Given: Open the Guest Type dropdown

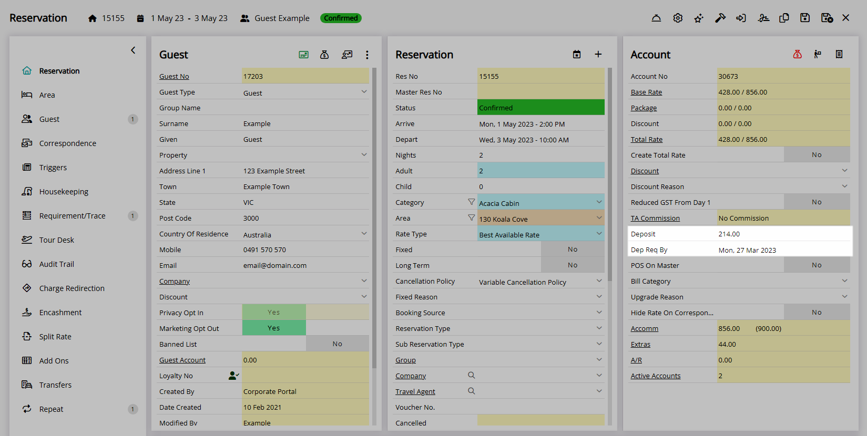Looking at the screenshot, I should (x=364, y=92).
